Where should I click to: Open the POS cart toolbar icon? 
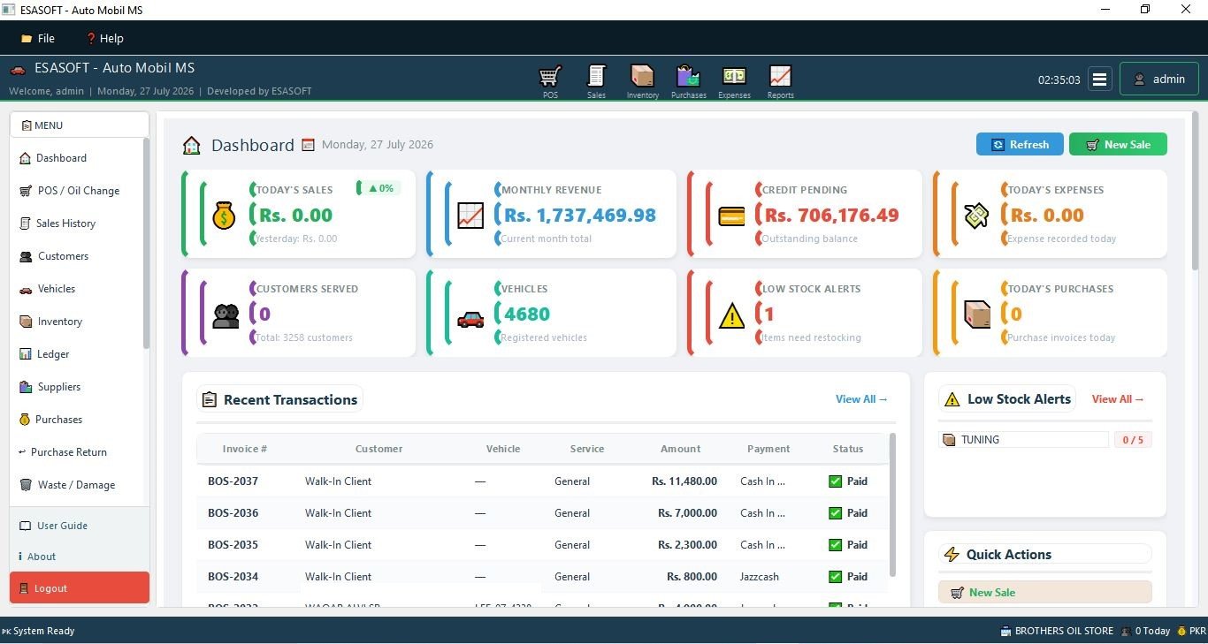pyautogui.click(x=551, y=80)
